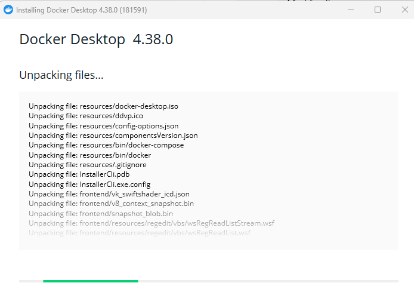
Task: Select the 'resources/bin/docker' log line
Action: pyautogui.click(x=89, y=155)
